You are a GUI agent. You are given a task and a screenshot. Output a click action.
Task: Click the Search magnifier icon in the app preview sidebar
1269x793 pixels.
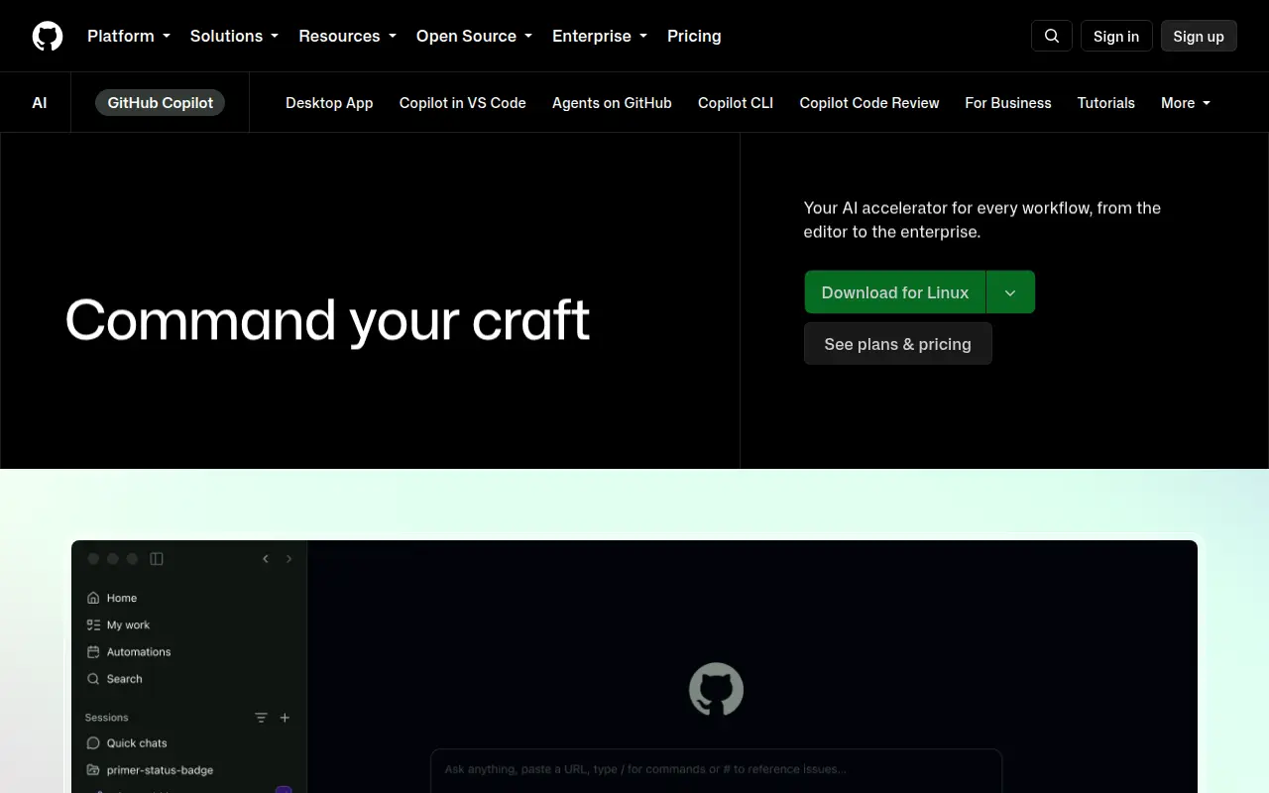pos(93,679)
